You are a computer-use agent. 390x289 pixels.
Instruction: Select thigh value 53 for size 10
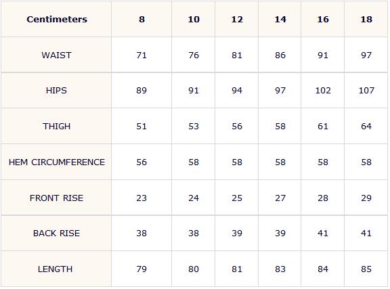[x=194, y=127]
